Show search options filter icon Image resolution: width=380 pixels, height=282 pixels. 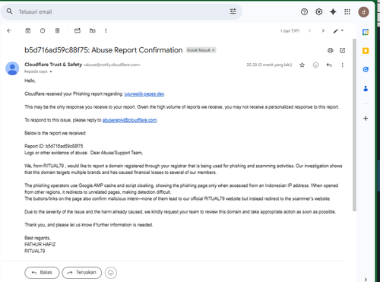[233, 11]
